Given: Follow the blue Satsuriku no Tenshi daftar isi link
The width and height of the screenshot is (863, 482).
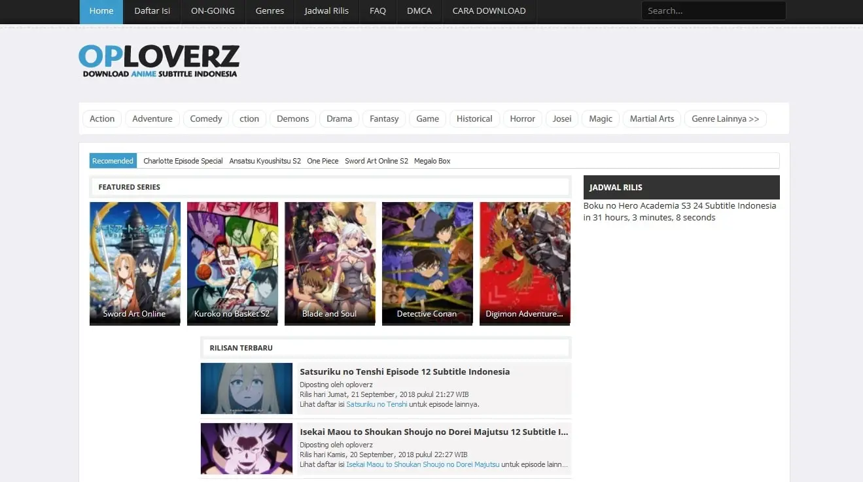Looking at the screenshot, I should [x=377, y=404].
